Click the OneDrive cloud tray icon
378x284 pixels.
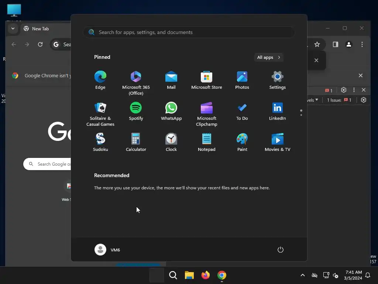pyautogui.click(x=315, y=275)
